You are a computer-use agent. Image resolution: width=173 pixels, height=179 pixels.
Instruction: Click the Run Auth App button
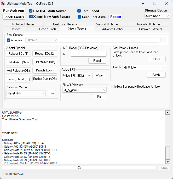(14, 11)
